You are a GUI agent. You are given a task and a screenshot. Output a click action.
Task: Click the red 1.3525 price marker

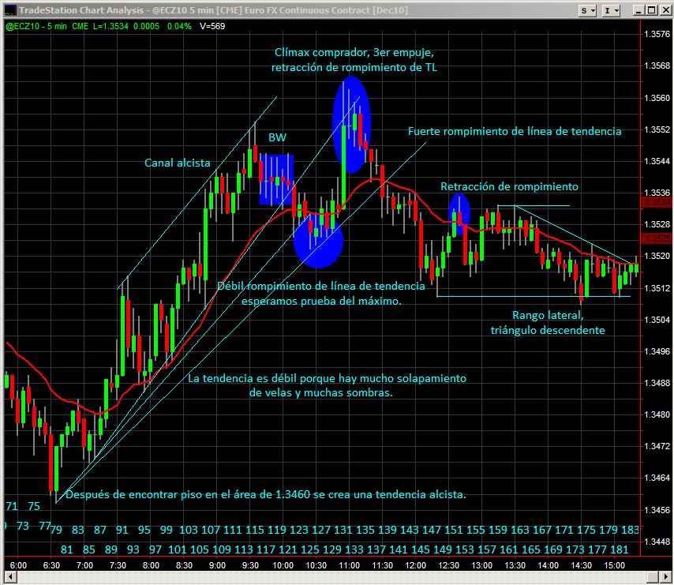point(657,238)
